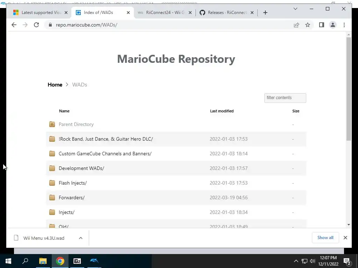Screen dimensions: 358x268
Task: Open Windows taskbar search
Action: click(x=25, y=261)
